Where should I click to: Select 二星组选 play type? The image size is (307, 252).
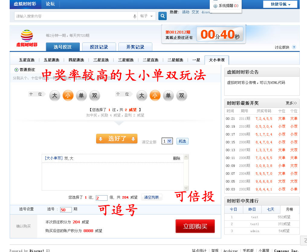pyautogui.click(x=176, y=60)
